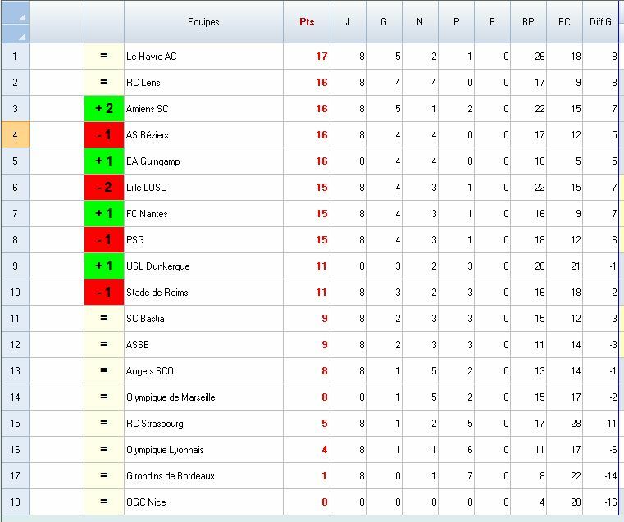The width and height of the screenshot is (624, 522).
Task: Click the green +2 cell for Amiens SC
Action: [x=104, y=108]
